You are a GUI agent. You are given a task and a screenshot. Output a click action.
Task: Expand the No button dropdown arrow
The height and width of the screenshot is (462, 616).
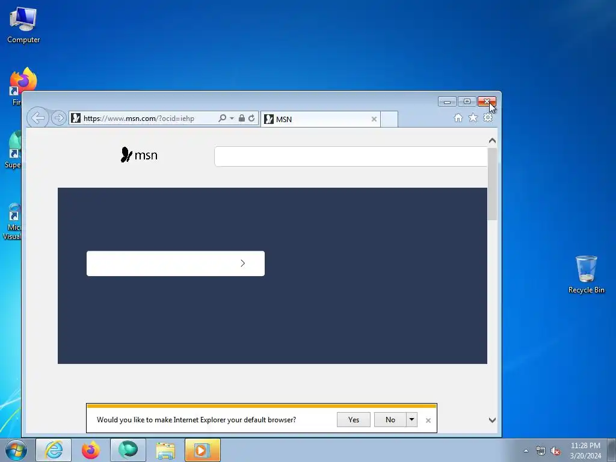411,419
